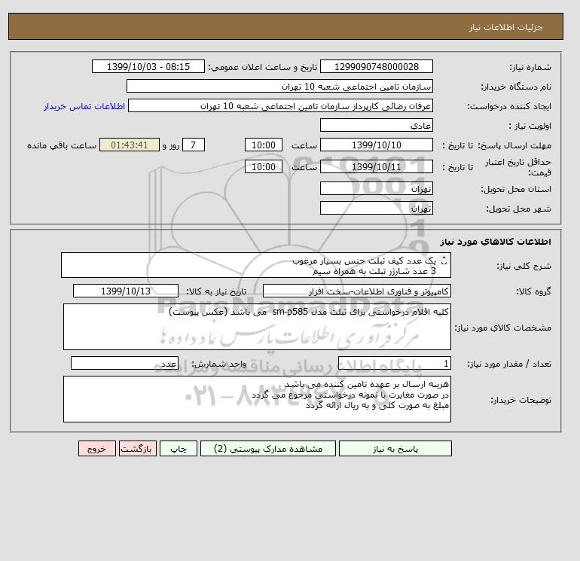Click the 'تاریخ نیاز به کالا:' label

click(x=216, y=291)
